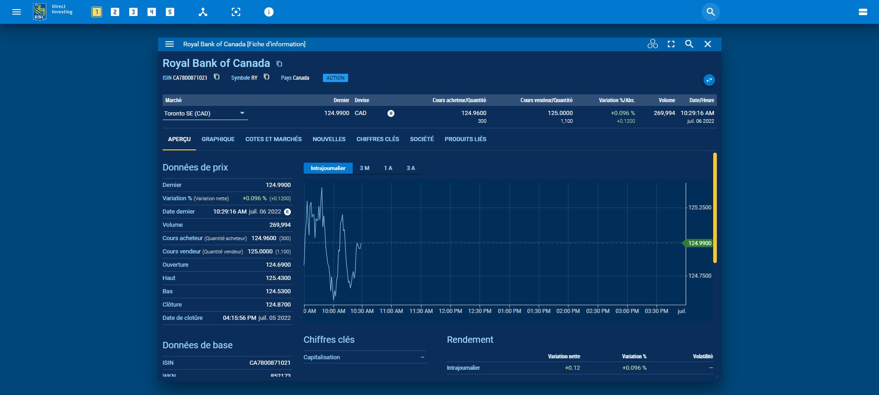Expand the widget to fullscreen

671,44
